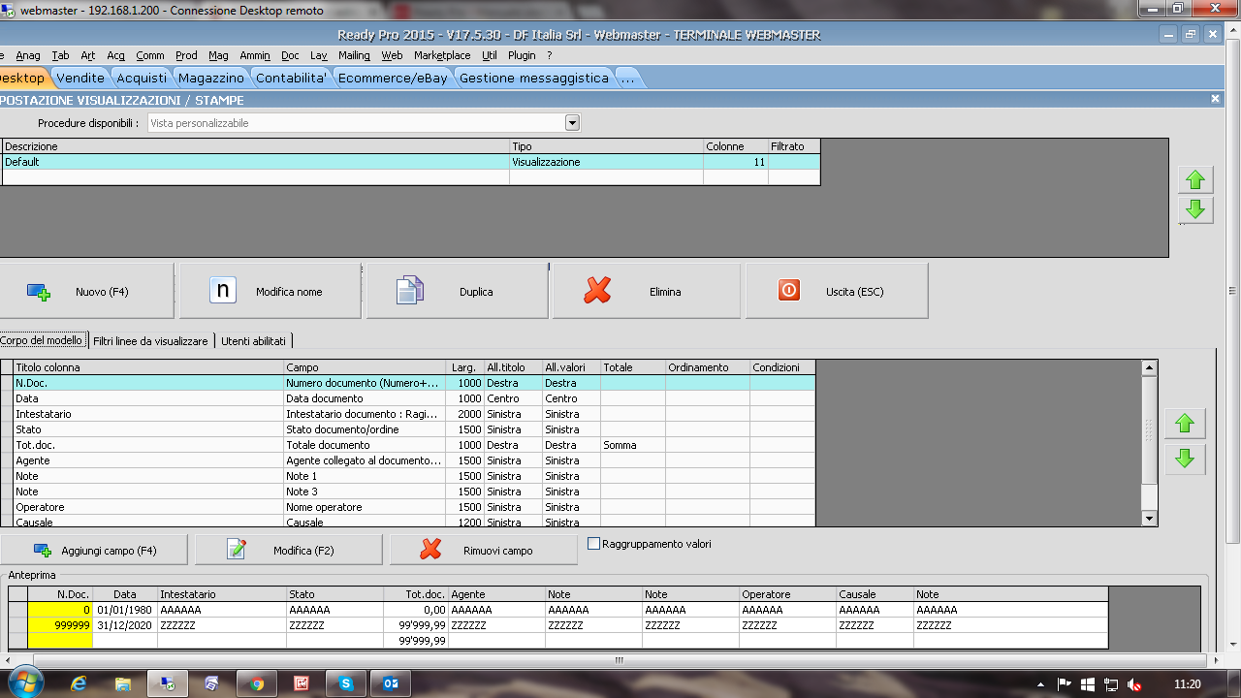Move model up with upper green arrow

click(x=1195, y=179)
